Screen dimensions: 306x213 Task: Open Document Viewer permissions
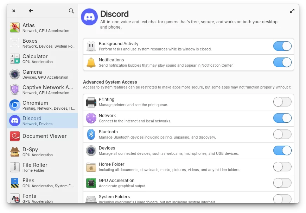click(42, 136)
